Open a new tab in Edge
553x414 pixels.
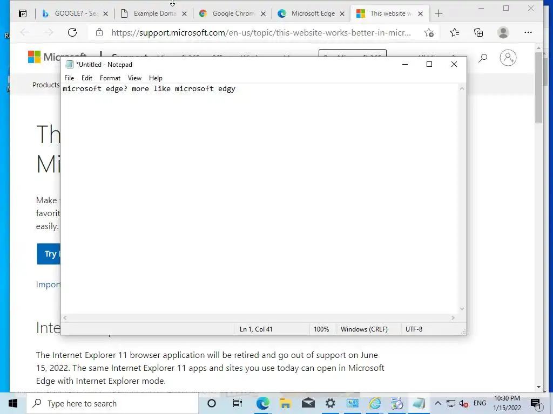[x=439, y=13]
